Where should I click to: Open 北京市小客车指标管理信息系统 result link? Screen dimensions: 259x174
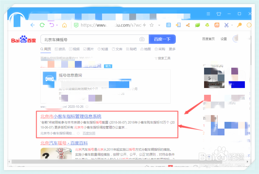[71, 116]
